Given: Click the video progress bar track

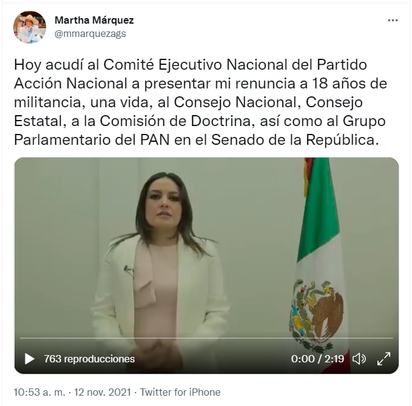Looking at the screenshot, I should point(207,338).
